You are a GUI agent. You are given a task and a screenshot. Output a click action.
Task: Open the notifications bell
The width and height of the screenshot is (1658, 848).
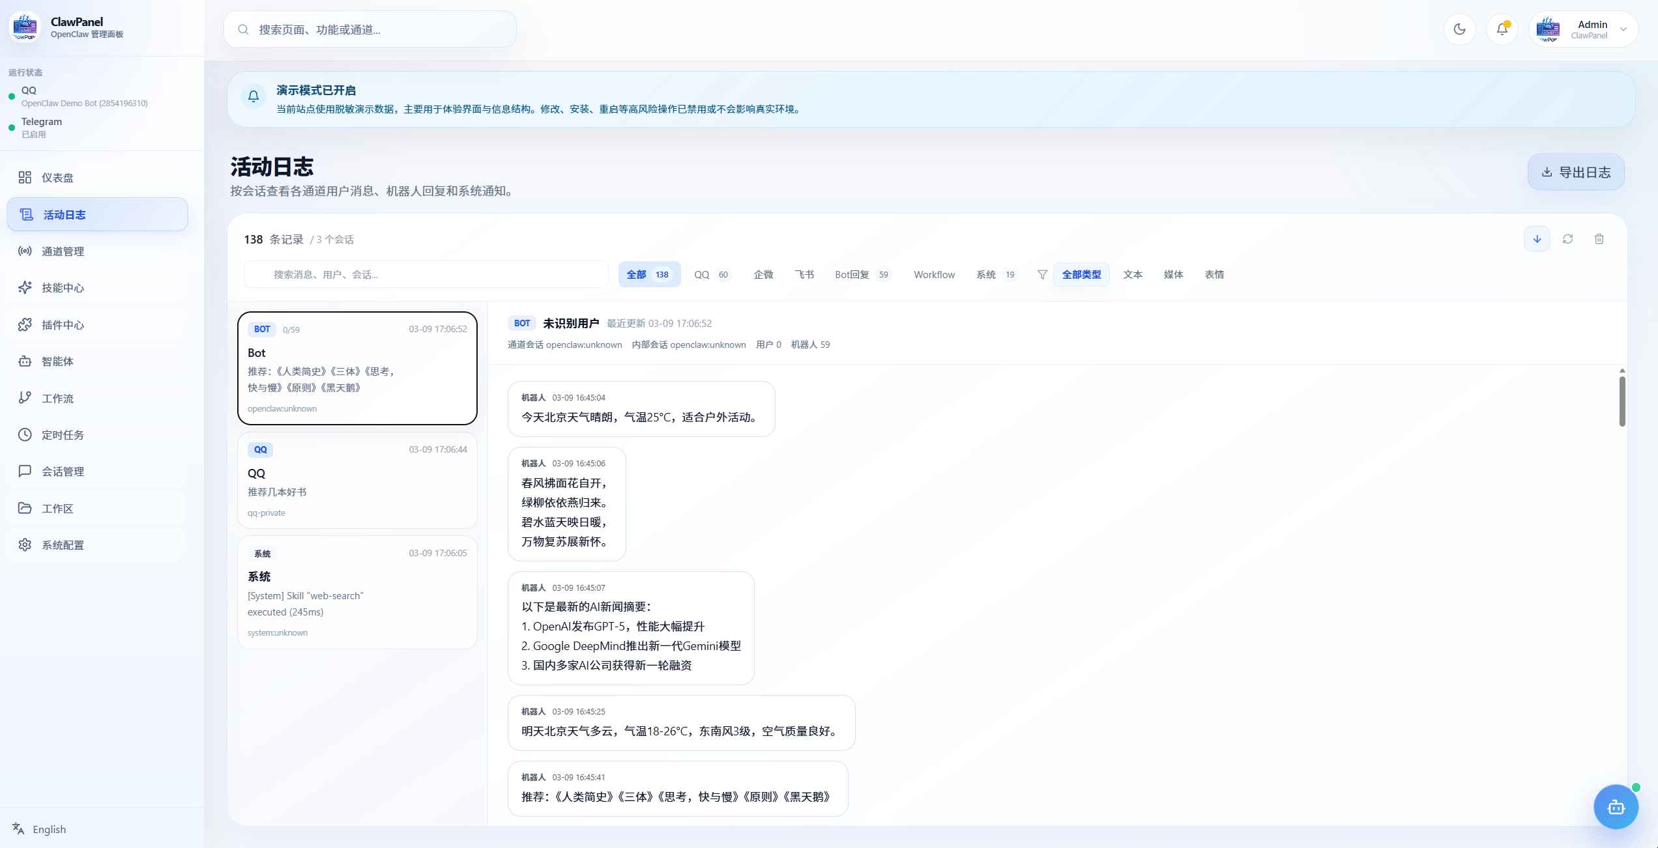[x=1502, y=29]
